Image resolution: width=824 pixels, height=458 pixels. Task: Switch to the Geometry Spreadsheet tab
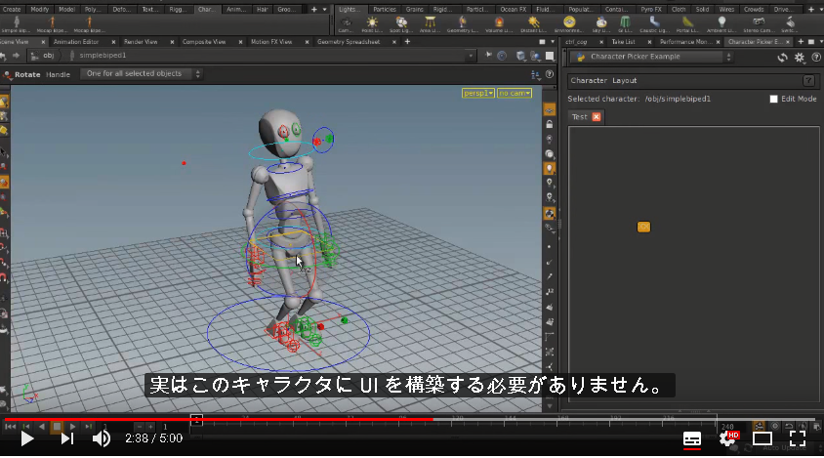(x=349, y=42)
